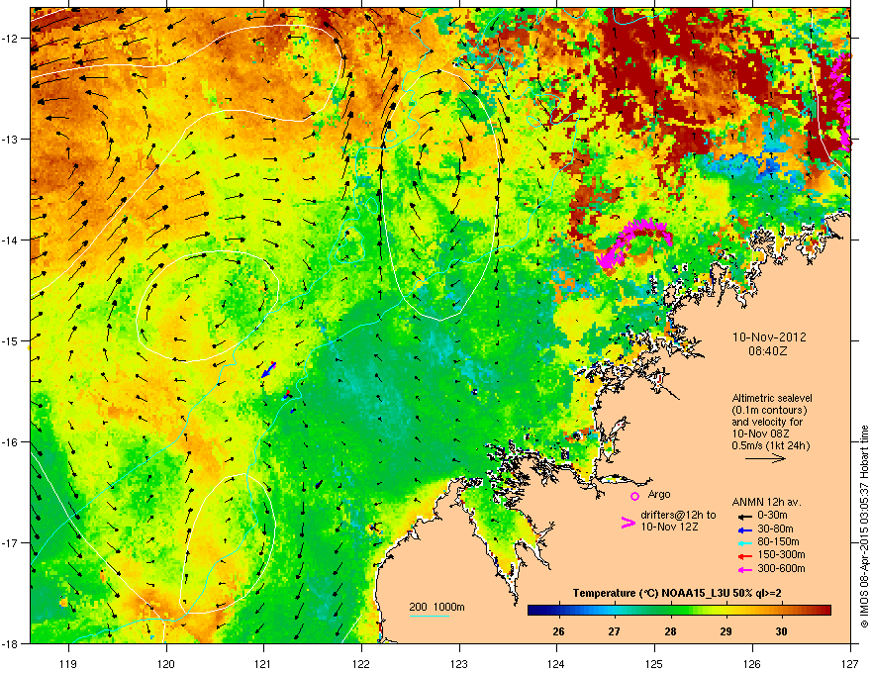Screen dimensions: 871x673
Task: Select the time text 08:40Z
Action: 768,351
